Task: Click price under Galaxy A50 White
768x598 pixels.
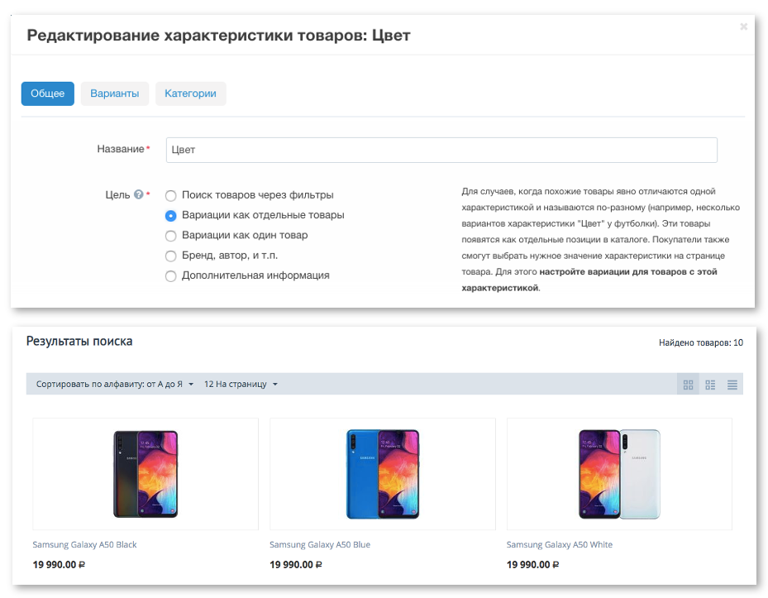Action: point(533,565)
